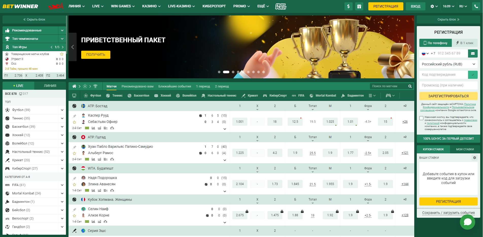Focus the Поиск по матчам field

(388, 86)
